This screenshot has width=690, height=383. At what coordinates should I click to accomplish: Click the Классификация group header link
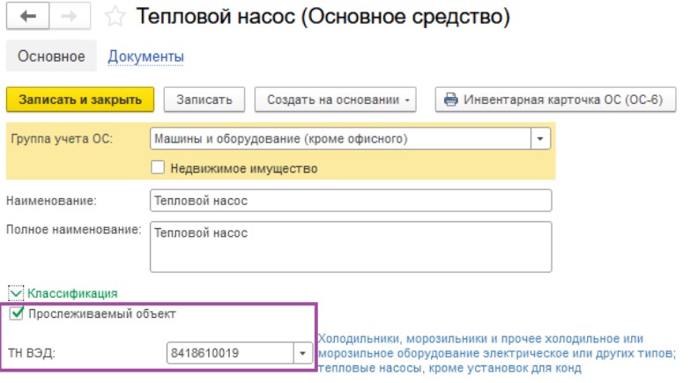coord(72,293)
